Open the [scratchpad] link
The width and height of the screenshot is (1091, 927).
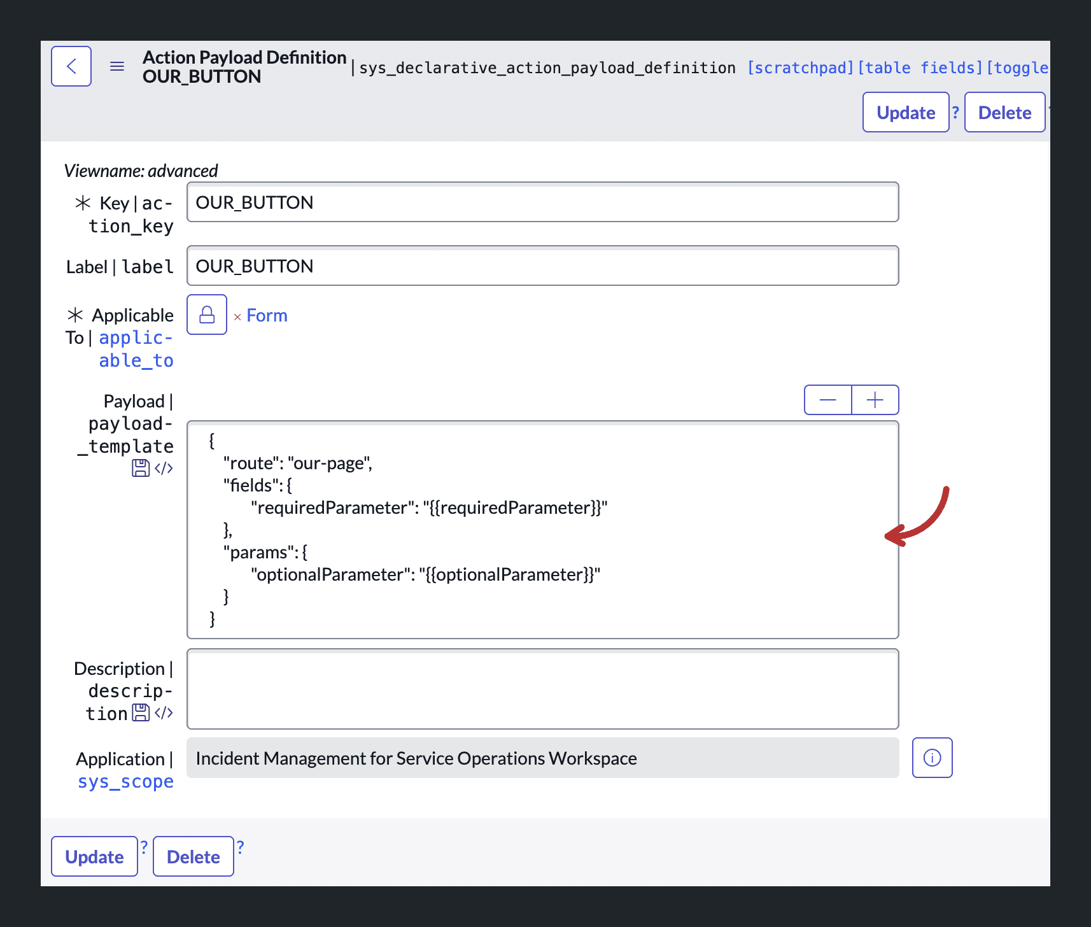(800, 67)
